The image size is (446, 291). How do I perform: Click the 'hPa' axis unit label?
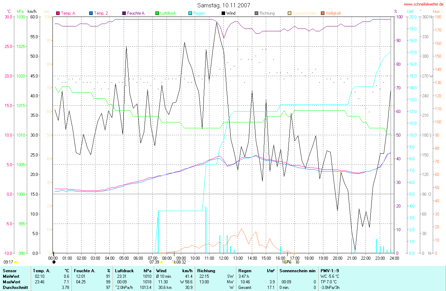pos(20,11)
